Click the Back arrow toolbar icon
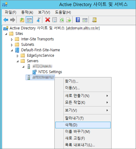The height and width of the screenshot is (149, 136). pos(6,20)
